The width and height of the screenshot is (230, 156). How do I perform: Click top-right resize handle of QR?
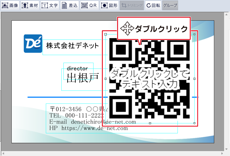(194, 34)
